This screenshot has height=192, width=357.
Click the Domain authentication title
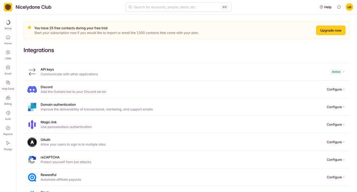tap(58, 105)
